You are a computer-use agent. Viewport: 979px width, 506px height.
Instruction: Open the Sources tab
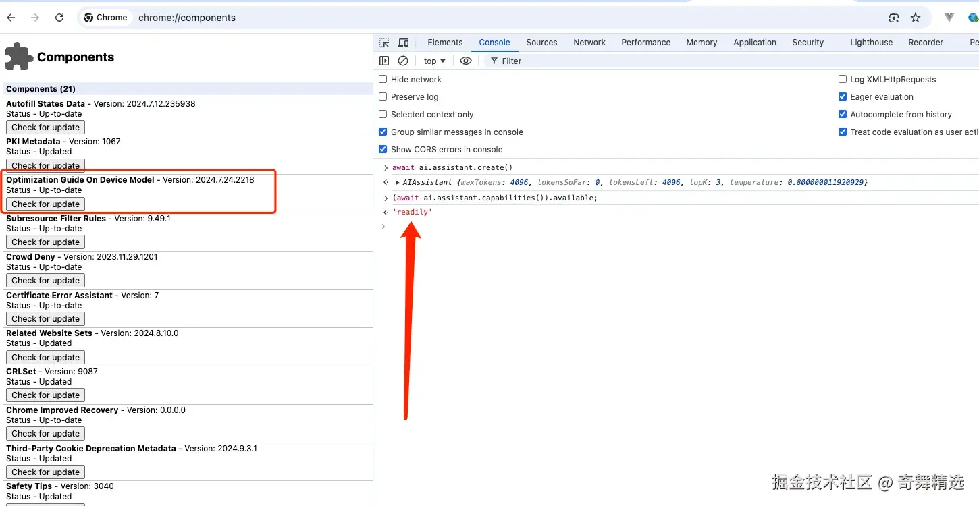tap(541, 42)
